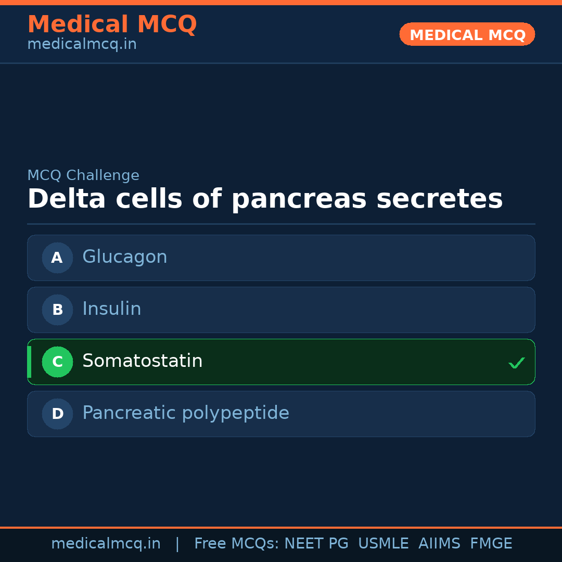
Task: Click the letter B circle badge
Action: [x=57, y=310]
